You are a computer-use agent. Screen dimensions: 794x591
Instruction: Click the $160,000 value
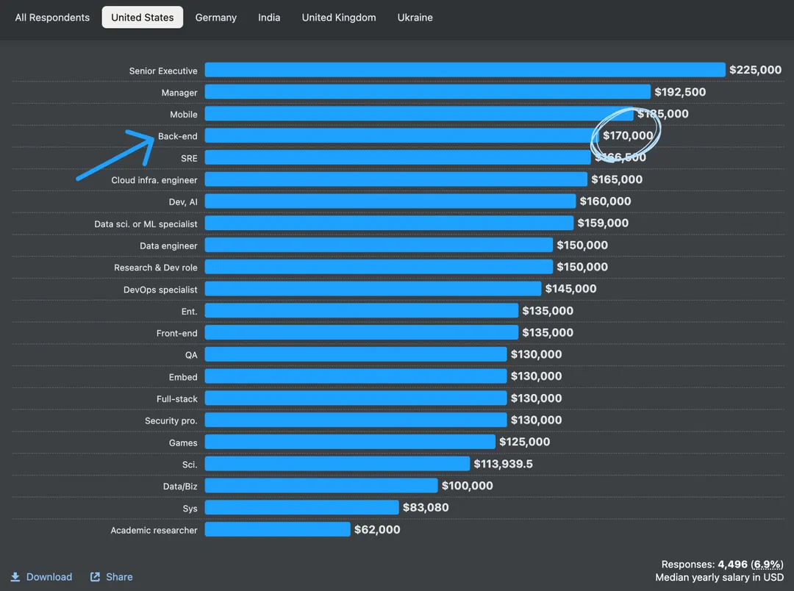(605, 201)
